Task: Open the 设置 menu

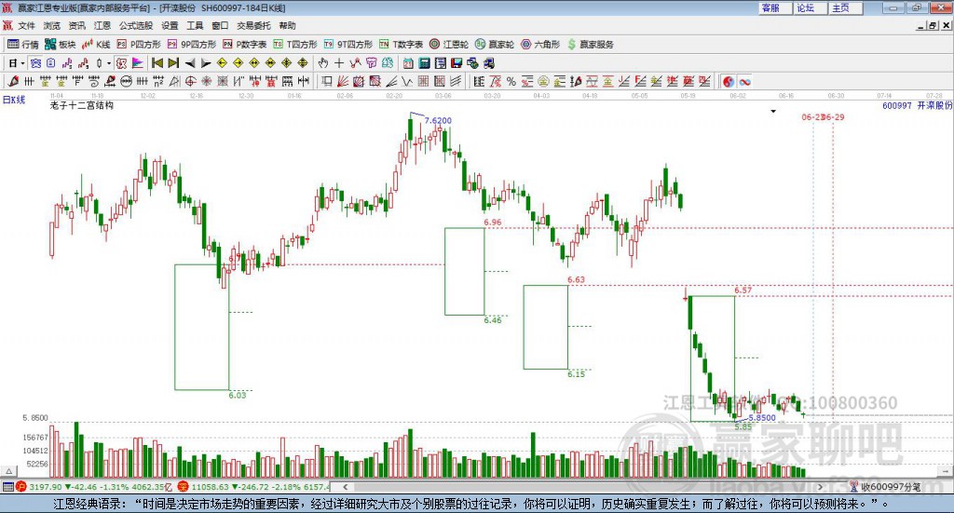Action: (x=170, y=25)
